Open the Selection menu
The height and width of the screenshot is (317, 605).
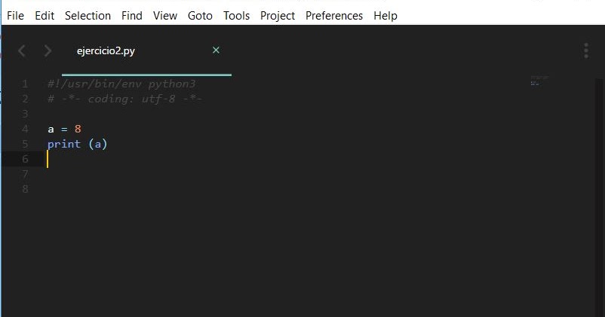pos(88,15)
